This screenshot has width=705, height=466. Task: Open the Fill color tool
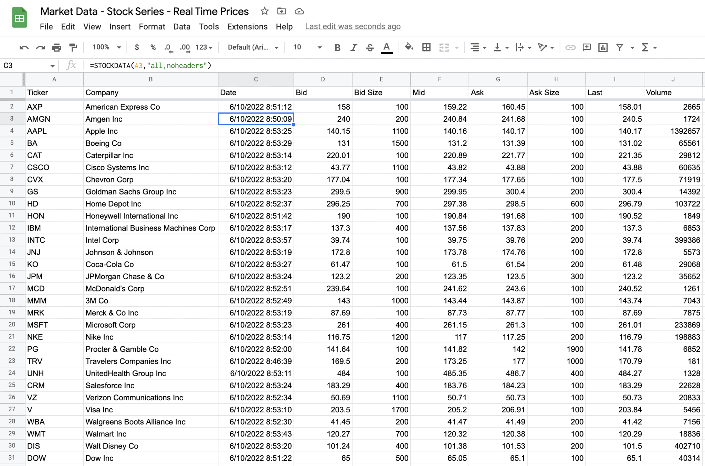pyautogui.click(x=409, y=47)
